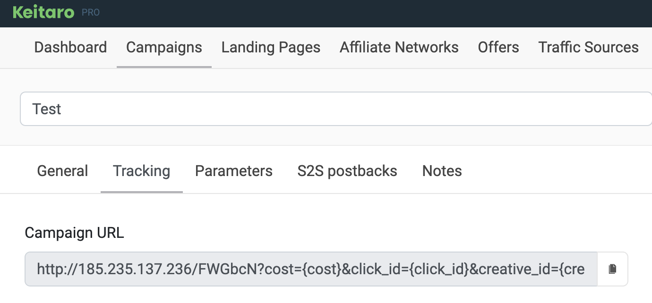Click the Campaign URL label
This screenshot has width=652, height=303.
[74, 233]
